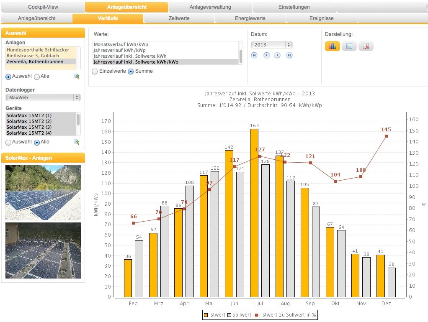
Task: Click search icon under Geräte list
Action: 77,142
